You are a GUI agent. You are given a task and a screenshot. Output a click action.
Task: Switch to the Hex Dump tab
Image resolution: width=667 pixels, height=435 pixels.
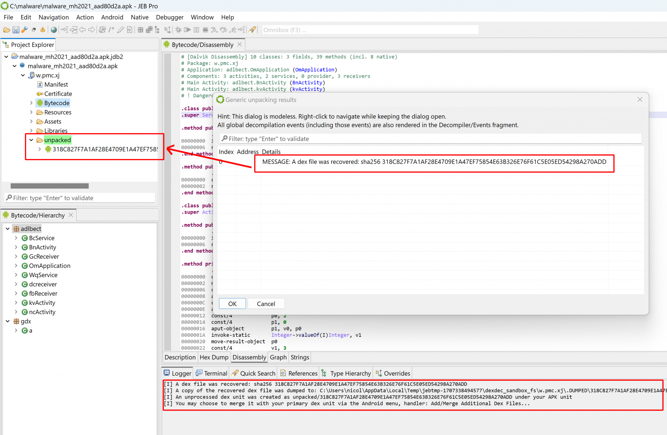tap(214, 357)
